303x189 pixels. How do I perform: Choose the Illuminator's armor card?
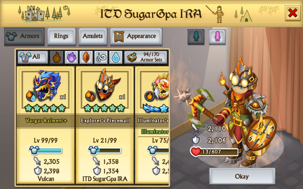[x=152, y=125]
